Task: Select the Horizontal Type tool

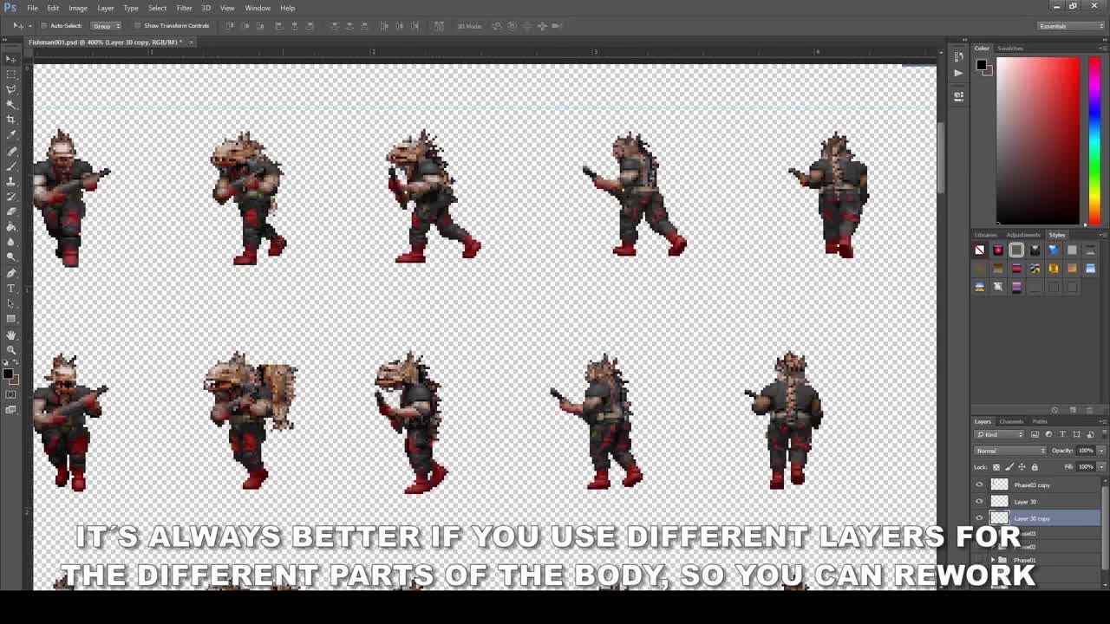Action: pyautogui.click(x=11, y=289)
